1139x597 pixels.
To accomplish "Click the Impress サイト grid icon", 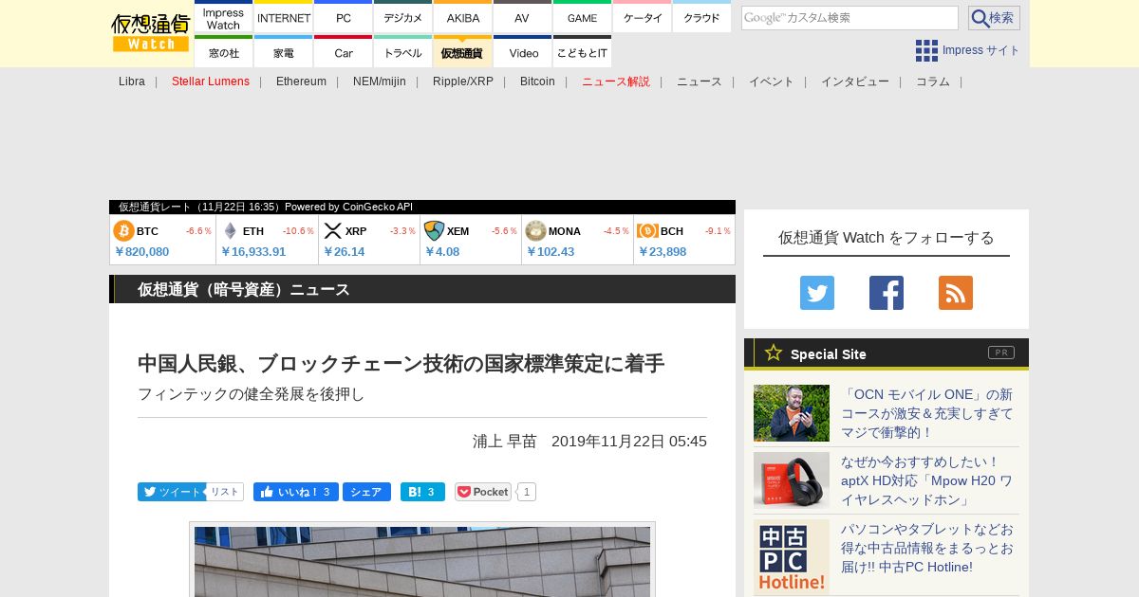I will point(926,50).
